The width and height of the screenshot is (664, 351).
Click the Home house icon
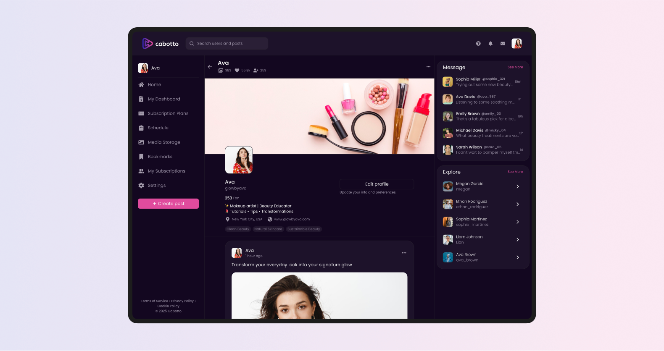click(x=141, y=85)
